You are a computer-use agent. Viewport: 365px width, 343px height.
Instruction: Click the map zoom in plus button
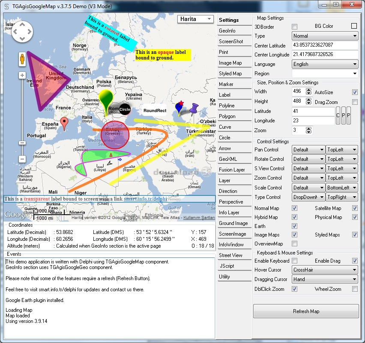[22, 75]
